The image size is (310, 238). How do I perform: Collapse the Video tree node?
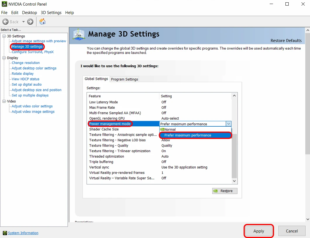click(x=4, y=101)
